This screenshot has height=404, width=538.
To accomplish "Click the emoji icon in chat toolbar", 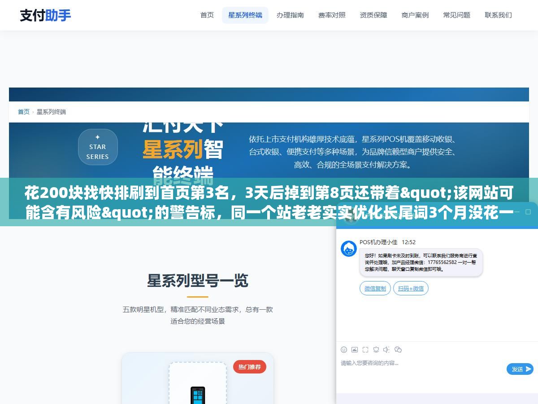I will tap(344, 350).
